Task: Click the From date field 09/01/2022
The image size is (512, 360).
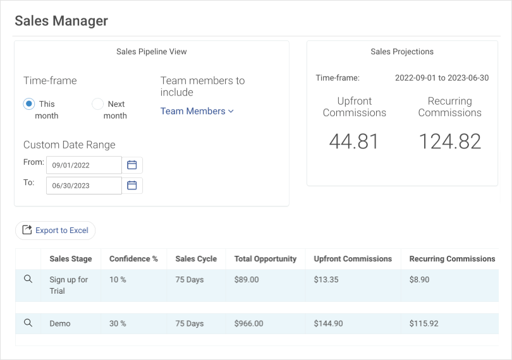Action: coord(84,165)
